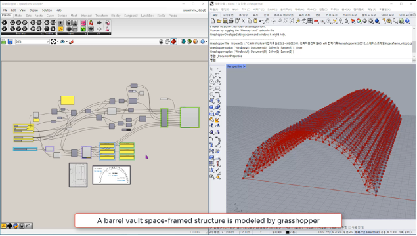The height and width of the screenshot is (236, 417).
Task: Save Grasshopper document with blue floppy icon
Action: point(10,42)
